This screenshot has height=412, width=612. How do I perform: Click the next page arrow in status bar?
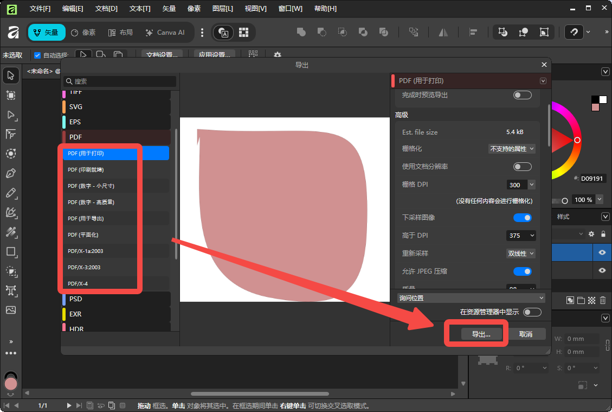(x=69, y=405)
